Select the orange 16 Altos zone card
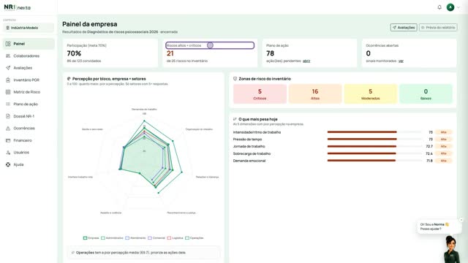 click(315, 94)
